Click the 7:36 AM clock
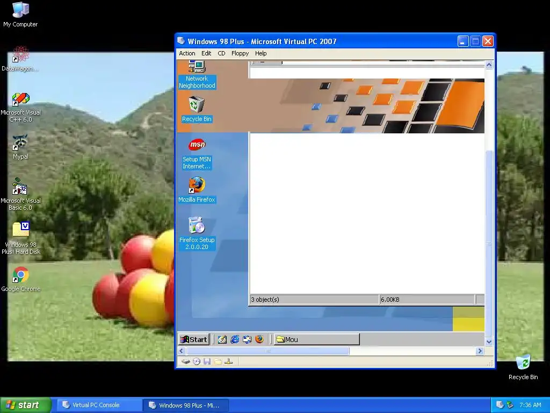This screenshot has height=413, width=550. pyautogui.click(x=530, y=405)
